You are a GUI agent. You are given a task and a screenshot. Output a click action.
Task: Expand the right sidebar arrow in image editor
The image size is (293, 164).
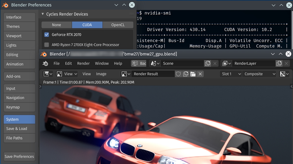click(x=292, y=86)
